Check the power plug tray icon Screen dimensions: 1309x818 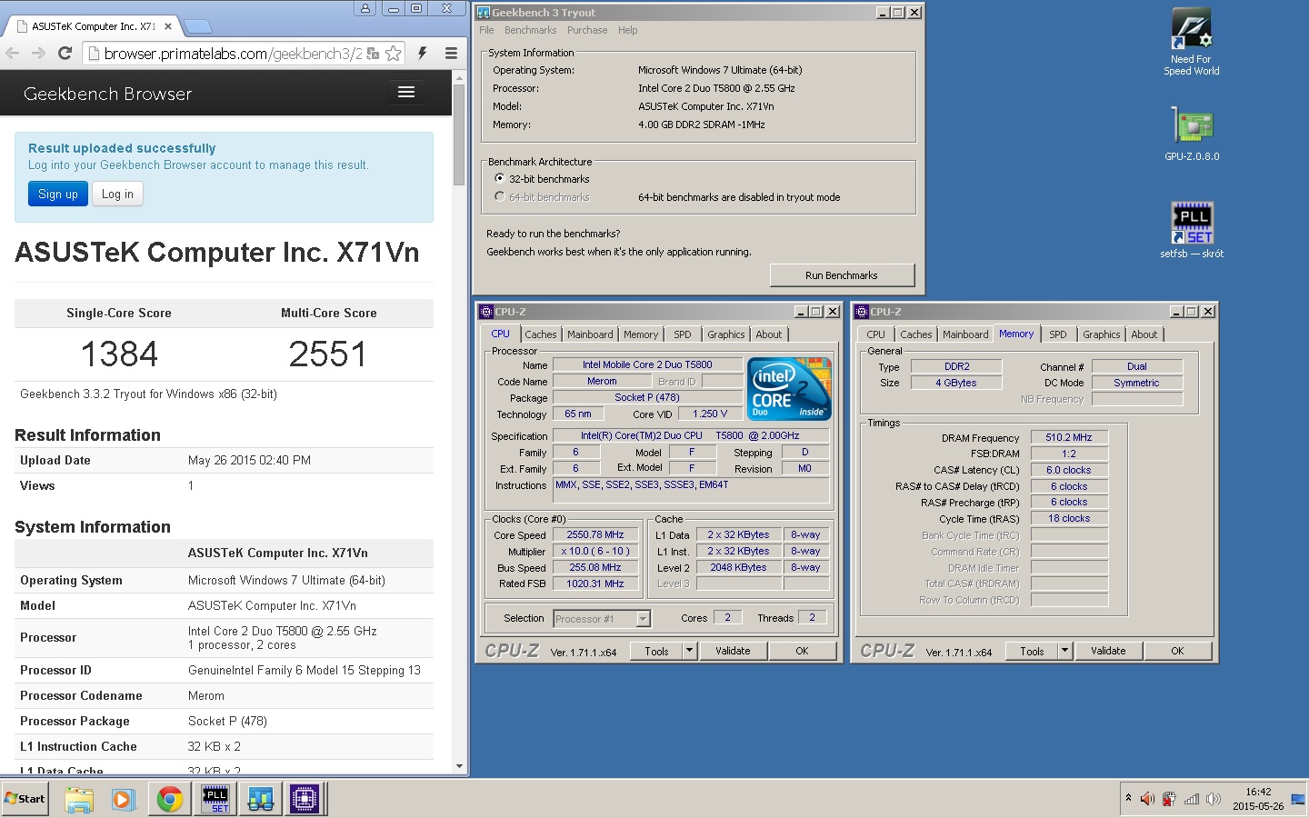point(1169,799)
